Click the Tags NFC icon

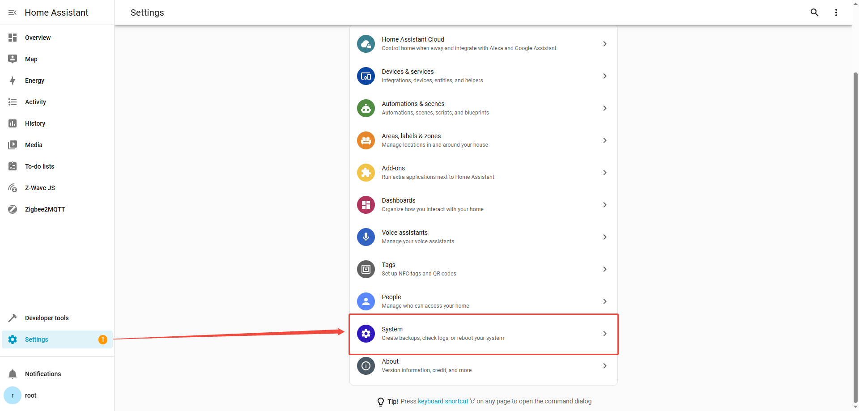[x=366, y=269]
